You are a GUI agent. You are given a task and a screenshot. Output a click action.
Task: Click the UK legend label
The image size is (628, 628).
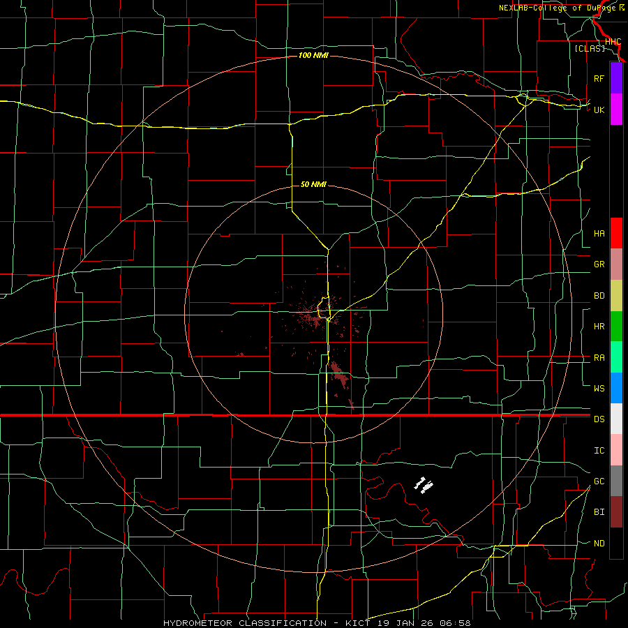click(599, 110)
